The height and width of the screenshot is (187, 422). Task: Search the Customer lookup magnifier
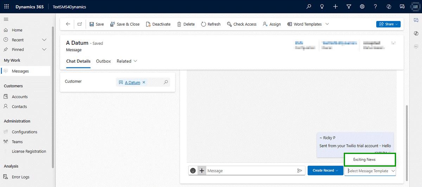(x=166, y=82)
